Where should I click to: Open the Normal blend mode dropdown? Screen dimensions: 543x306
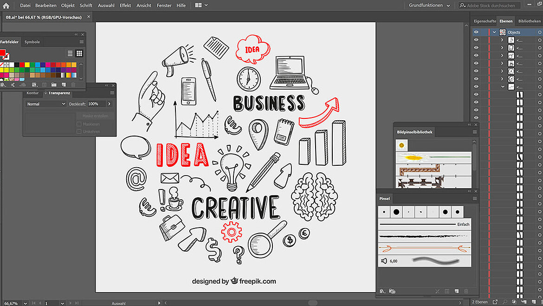pyautogui.click(x=46, y=104)
